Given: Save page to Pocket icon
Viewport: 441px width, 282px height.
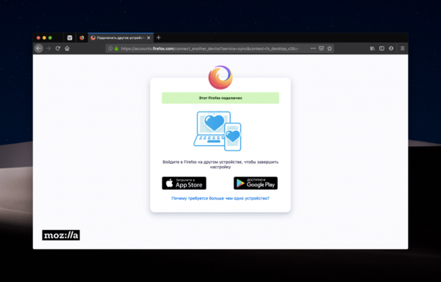Looking at the screenshot, I should click(321, 48).
